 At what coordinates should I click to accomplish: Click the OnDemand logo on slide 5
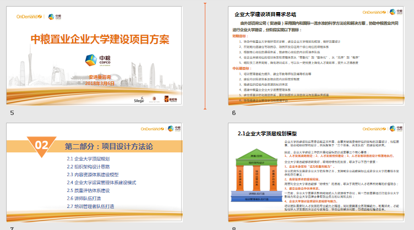tap(29, 17)
